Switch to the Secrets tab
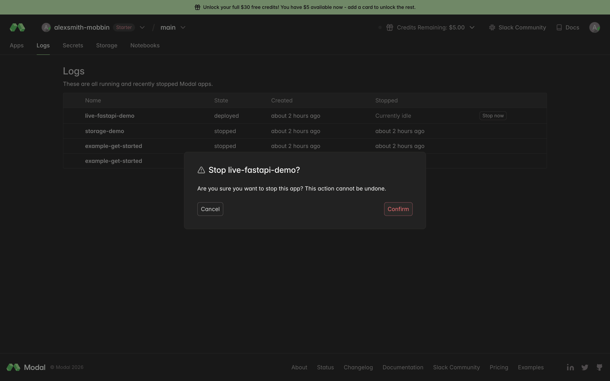610x381 pixels. [x=73, y=45]
